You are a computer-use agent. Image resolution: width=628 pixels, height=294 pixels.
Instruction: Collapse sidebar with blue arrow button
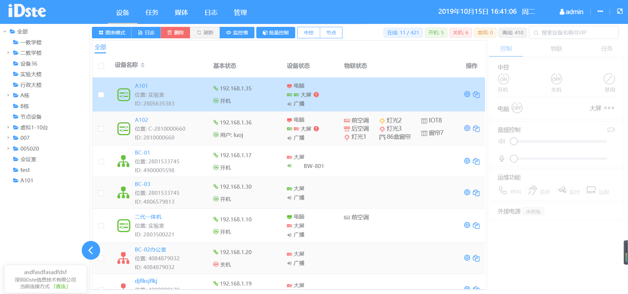91,250
